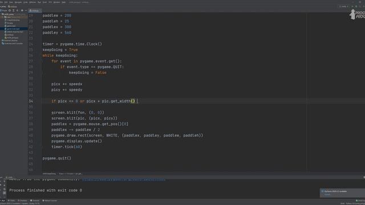Click the scroll-down arrow icon in Run panel
This screenshot has height=205, width=365.
click(x=5, y=185)
